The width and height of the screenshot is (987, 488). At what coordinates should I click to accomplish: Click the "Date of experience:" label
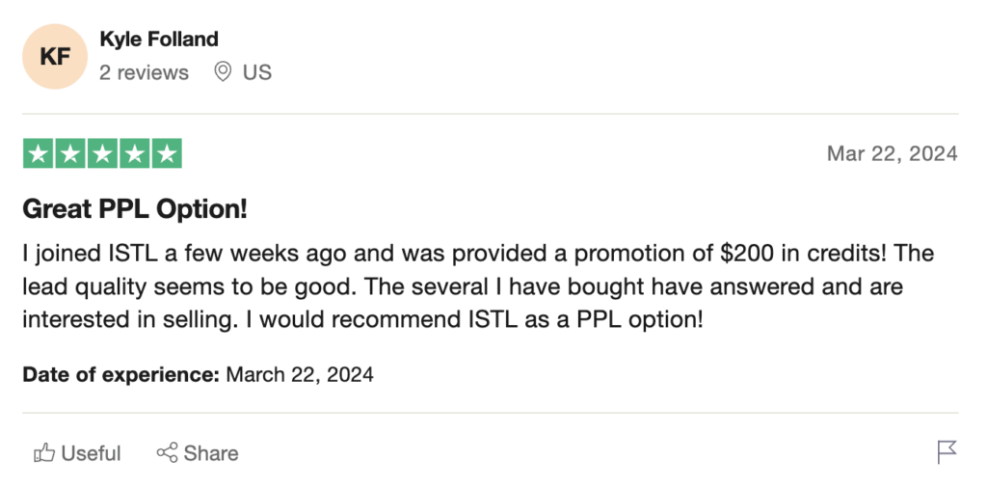(x=121, y=374)
